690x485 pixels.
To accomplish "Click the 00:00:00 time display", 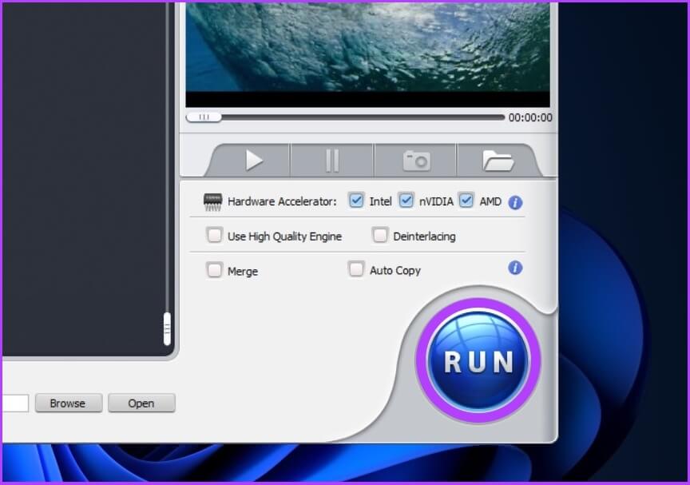I will coord(530,117).
